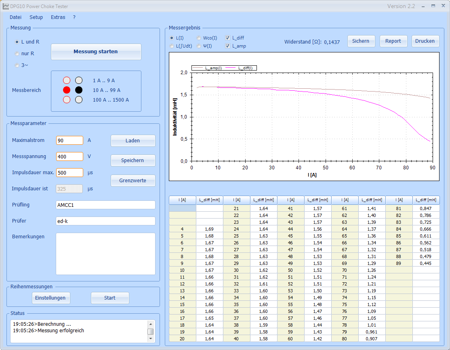The image size is (450, 350).
Task: Select the 'nur R' measurement mode
Action: [x=17, y=54]
